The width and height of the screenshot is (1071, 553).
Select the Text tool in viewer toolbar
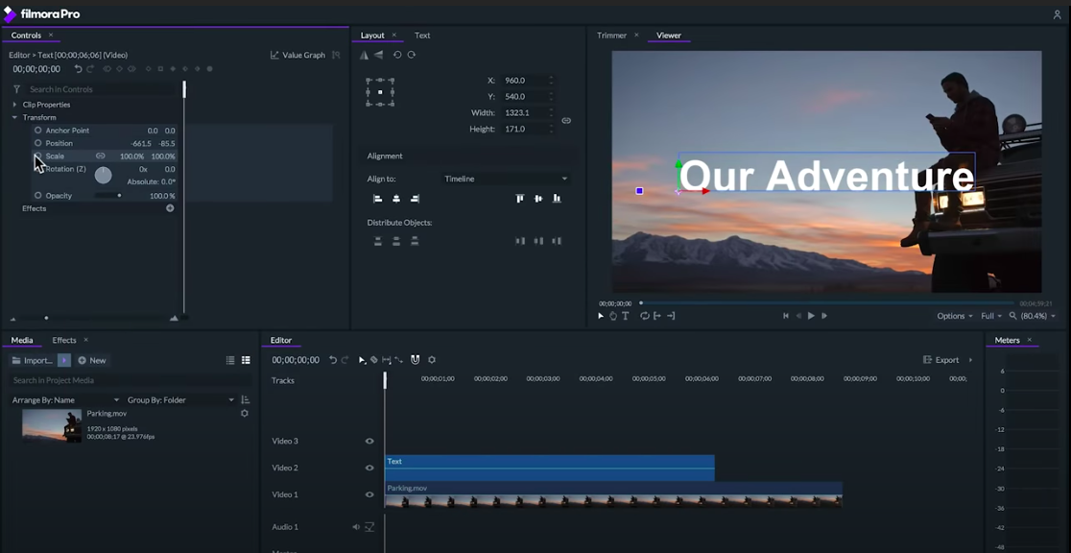click(x=625, y=316)
